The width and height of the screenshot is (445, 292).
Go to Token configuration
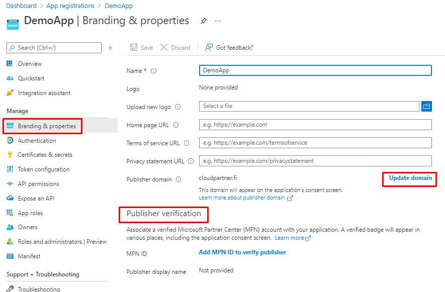[43, 169]
